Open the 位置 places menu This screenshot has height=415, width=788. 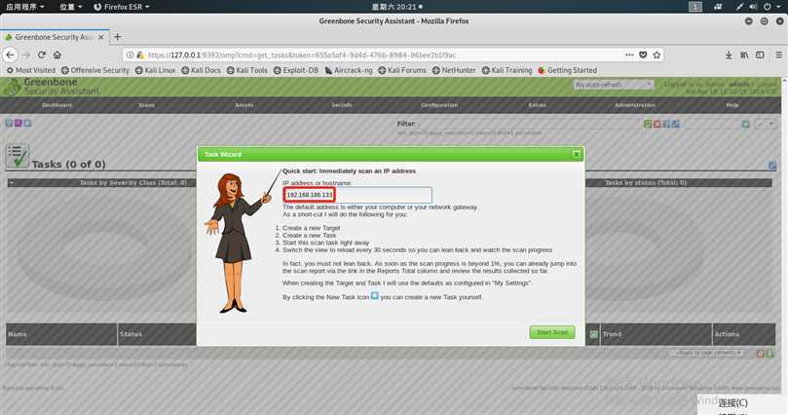pyautogui.click(x=71, y=7)
